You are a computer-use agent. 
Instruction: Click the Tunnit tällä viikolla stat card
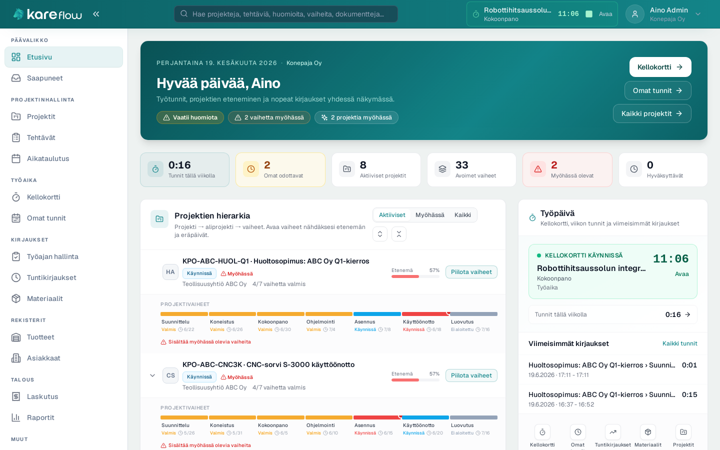(x=184, y=170)
